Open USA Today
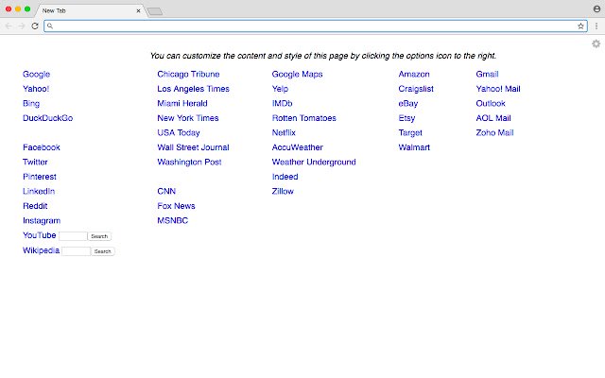The image size is (605, 378). click(x=179, y=132)
